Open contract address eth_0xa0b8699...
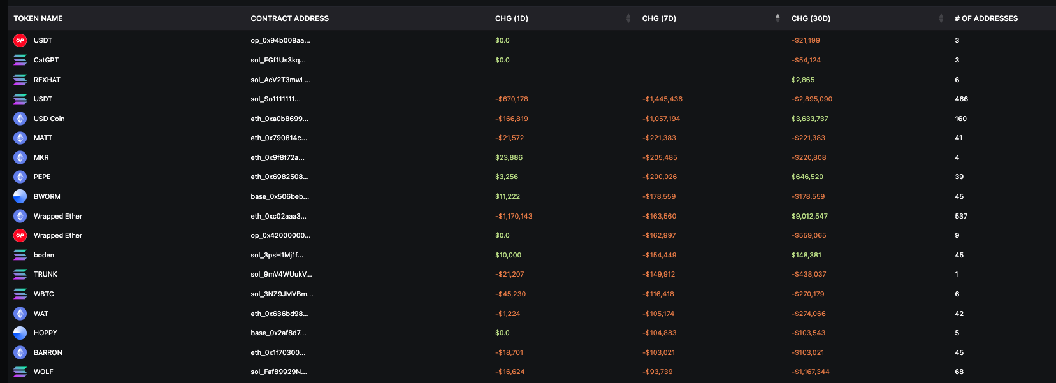 click(279, 119)
